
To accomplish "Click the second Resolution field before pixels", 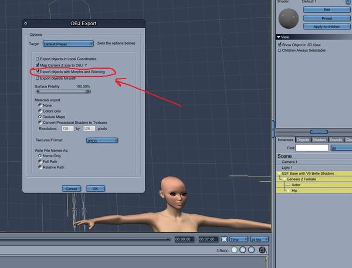I will pyautogui.click(x=89, y=128).
